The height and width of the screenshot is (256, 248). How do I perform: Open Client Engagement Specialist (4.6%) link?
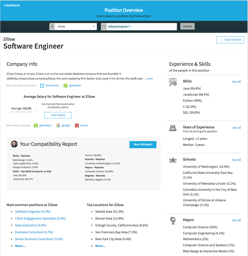pyautogui.click(x=40, y=218)
